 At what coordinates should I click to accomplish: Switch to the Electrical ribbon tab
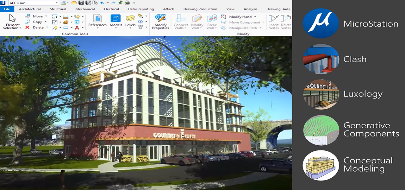111,9
